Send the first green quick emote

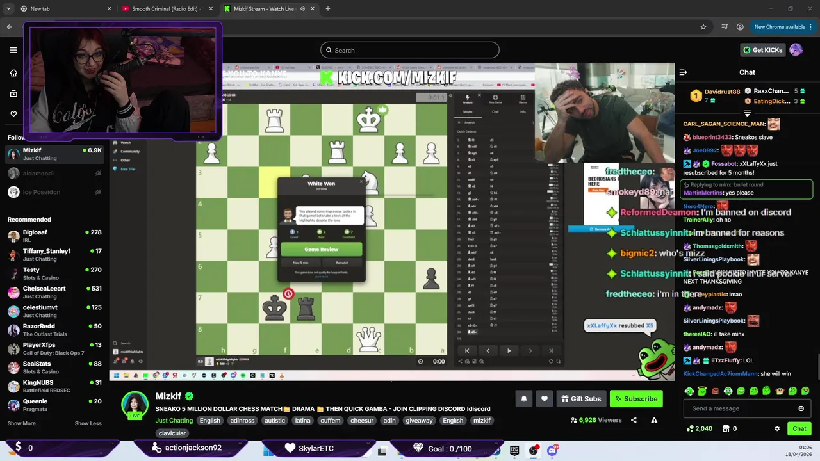coord(689,391)
